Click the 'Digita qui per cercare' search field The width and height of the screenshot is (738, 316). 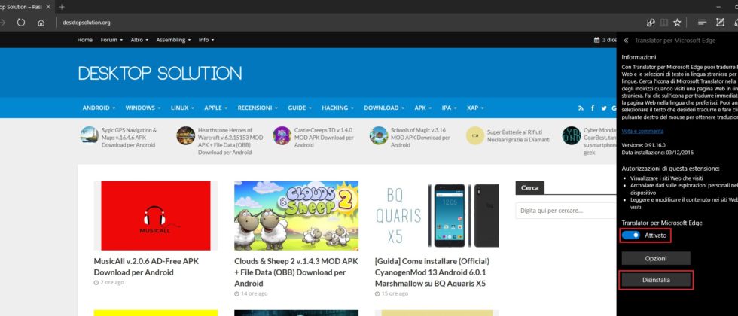tap(566, 211)
